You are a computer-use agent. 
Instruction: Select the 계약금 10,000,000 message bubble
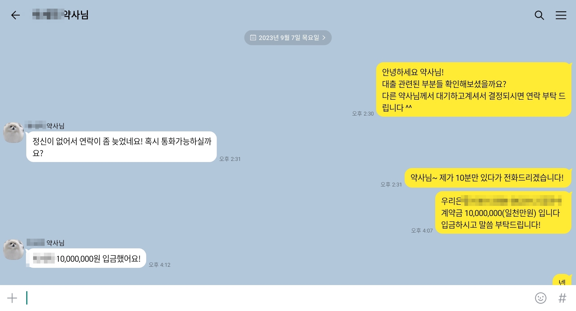[x=503, y=213]
